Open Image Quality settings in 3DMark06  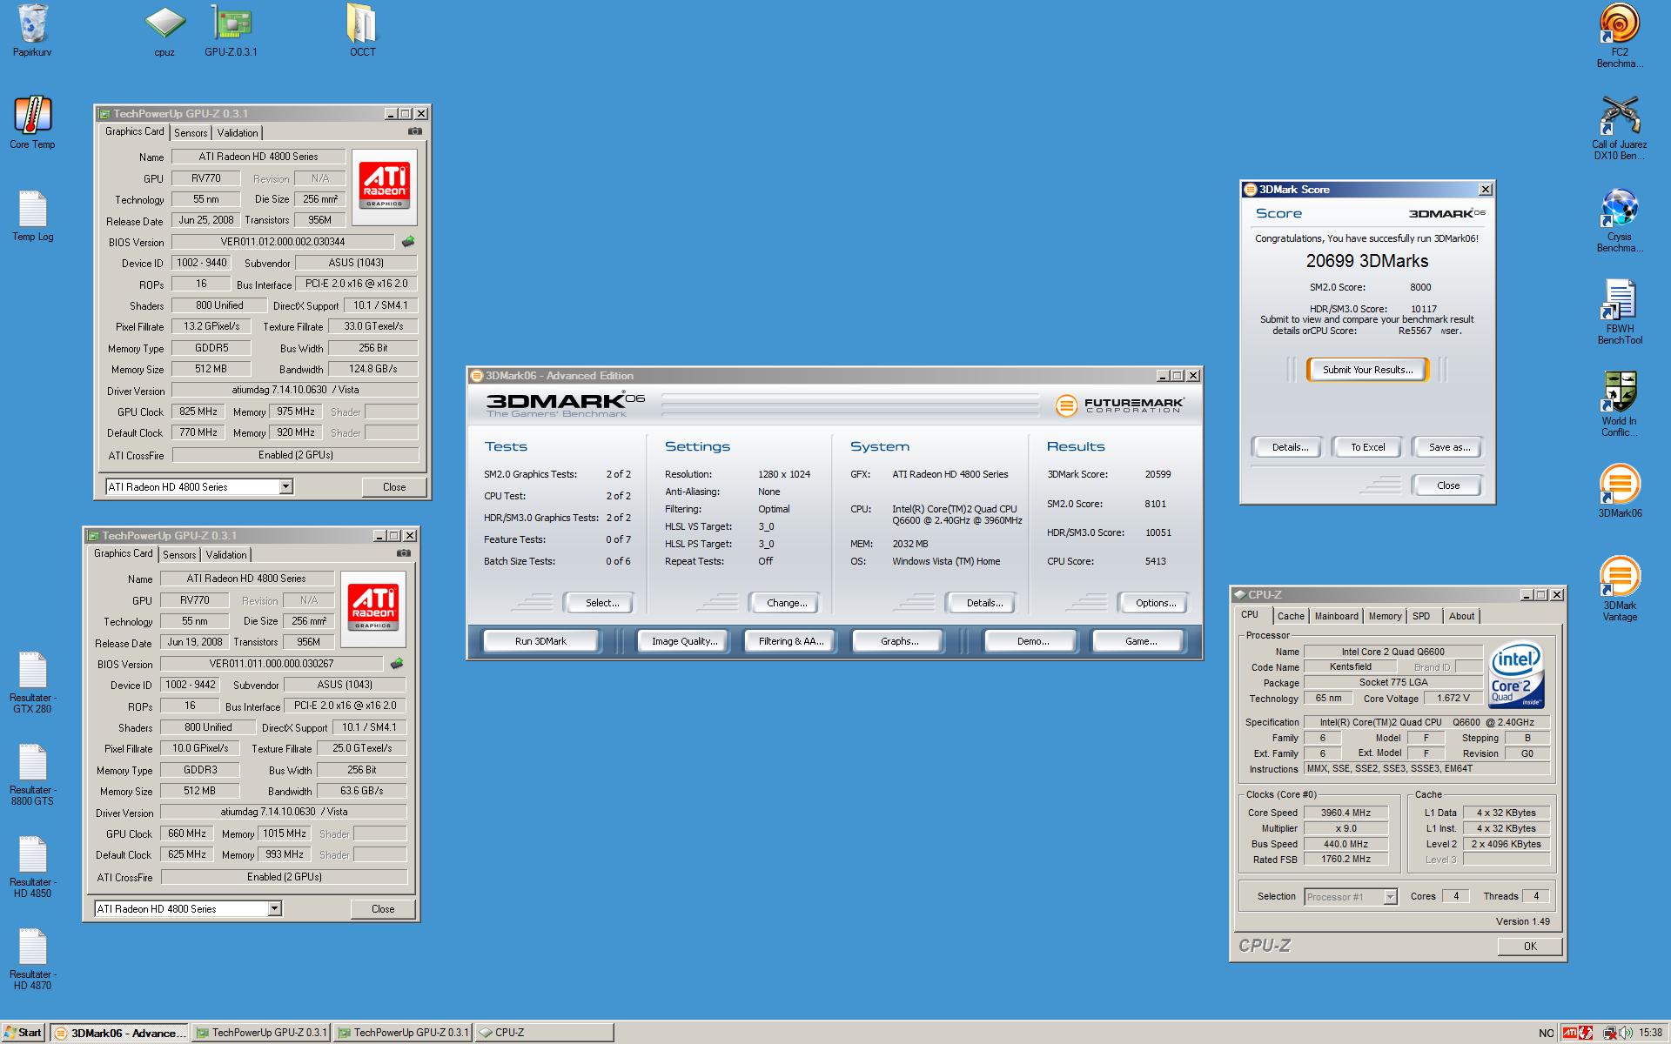coord(685,641)
